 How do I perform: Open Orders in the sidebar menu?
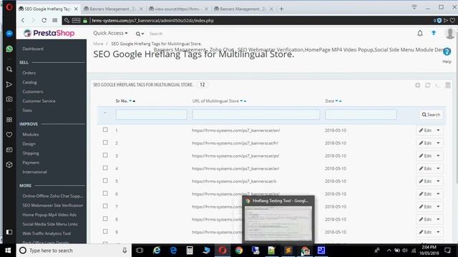[29, 73]
